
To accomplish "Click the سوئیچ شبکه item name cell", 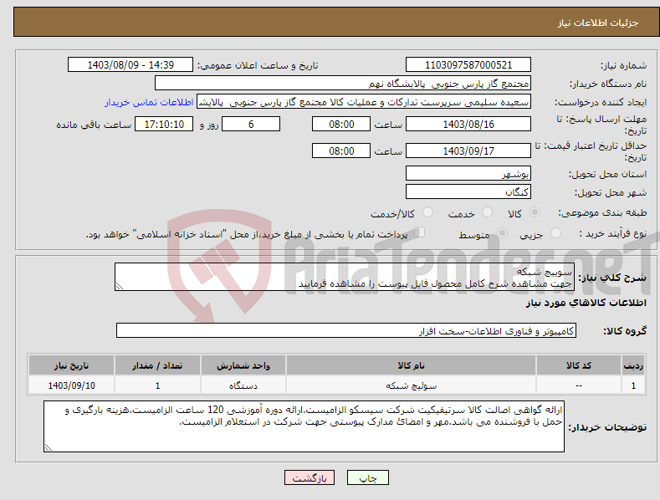I will pos(411,385).
